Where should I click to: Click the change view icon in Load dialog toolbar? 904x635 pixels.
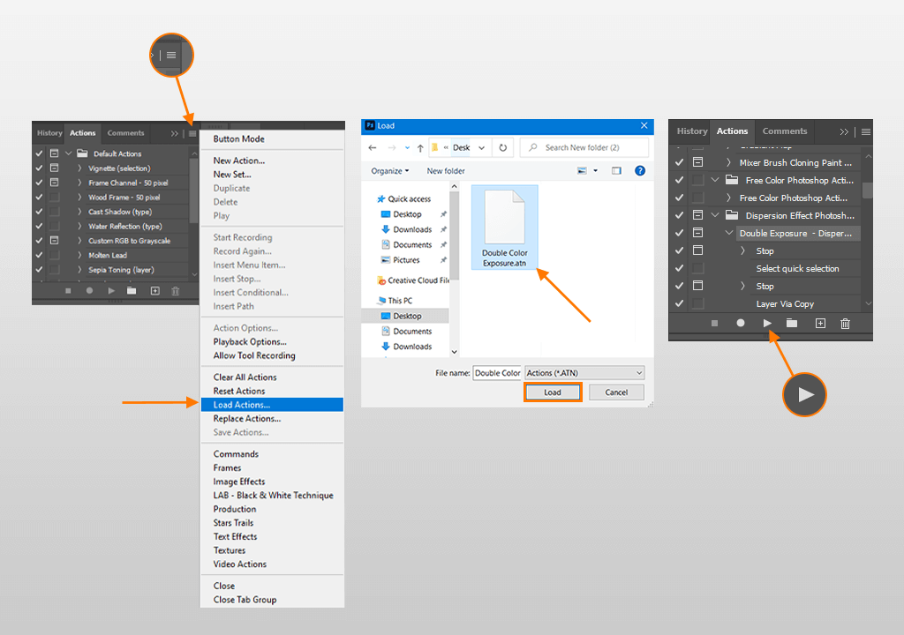pyautogui.click(x=583, y=170)
